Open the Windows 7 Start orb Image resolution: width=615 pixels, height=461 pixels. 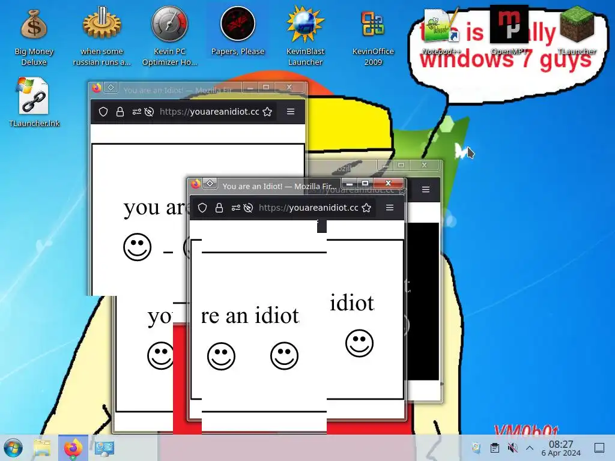[x=13, y=448]
